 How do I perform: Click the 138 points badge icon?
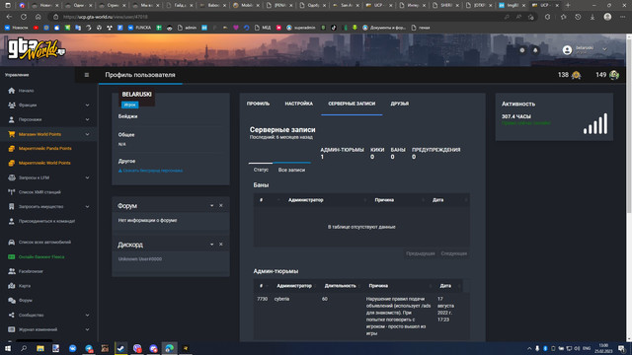[x=577, y=75]
